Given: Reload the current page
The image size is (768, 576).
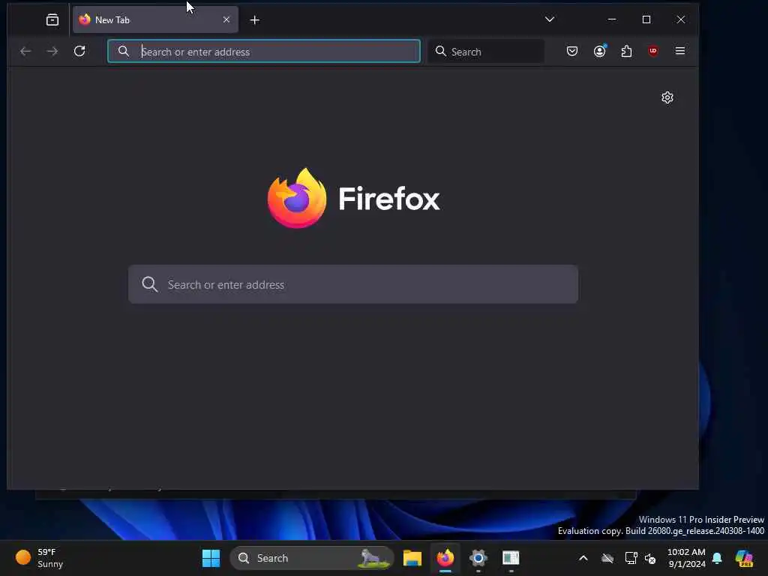Looking at the screenshot, I should (79, 51).
